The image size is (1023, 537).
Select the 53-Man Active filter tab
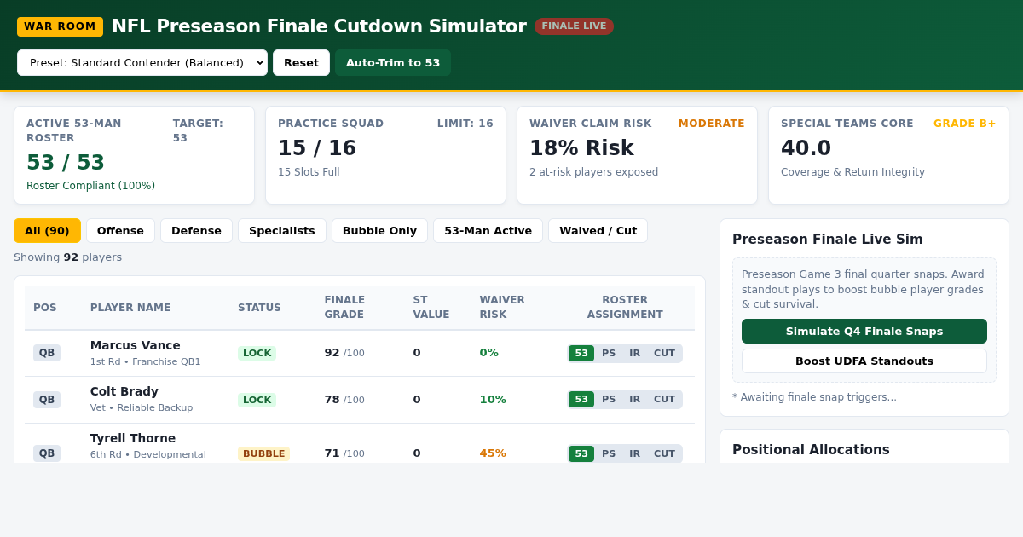(488, 230)
